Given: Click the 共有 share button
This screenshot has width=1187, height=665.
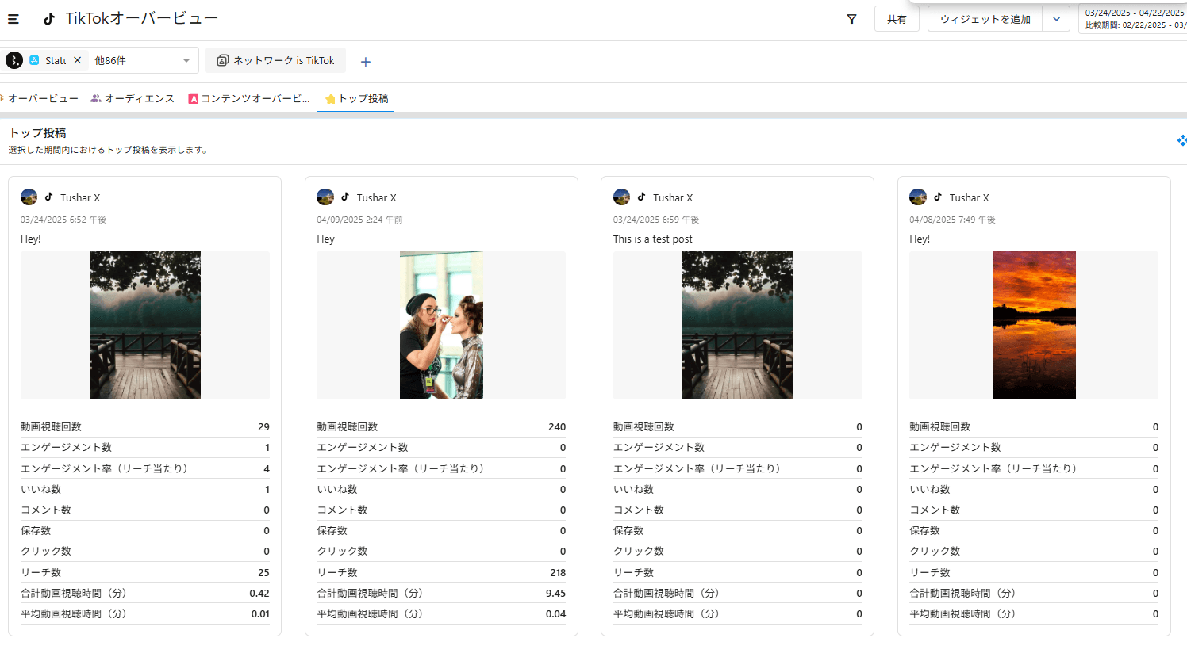Looking at the screenshot, I should point(897,19).
